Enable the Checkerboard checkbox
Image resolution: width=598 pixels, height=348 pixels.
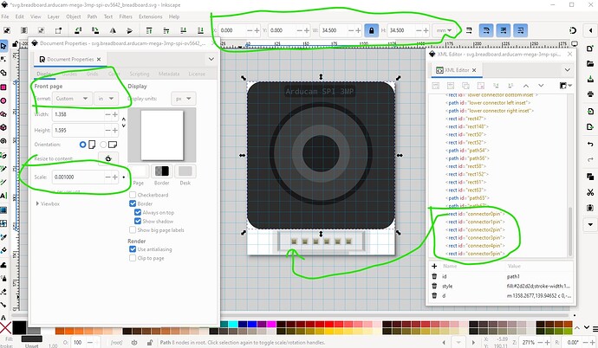click(133, 196)
